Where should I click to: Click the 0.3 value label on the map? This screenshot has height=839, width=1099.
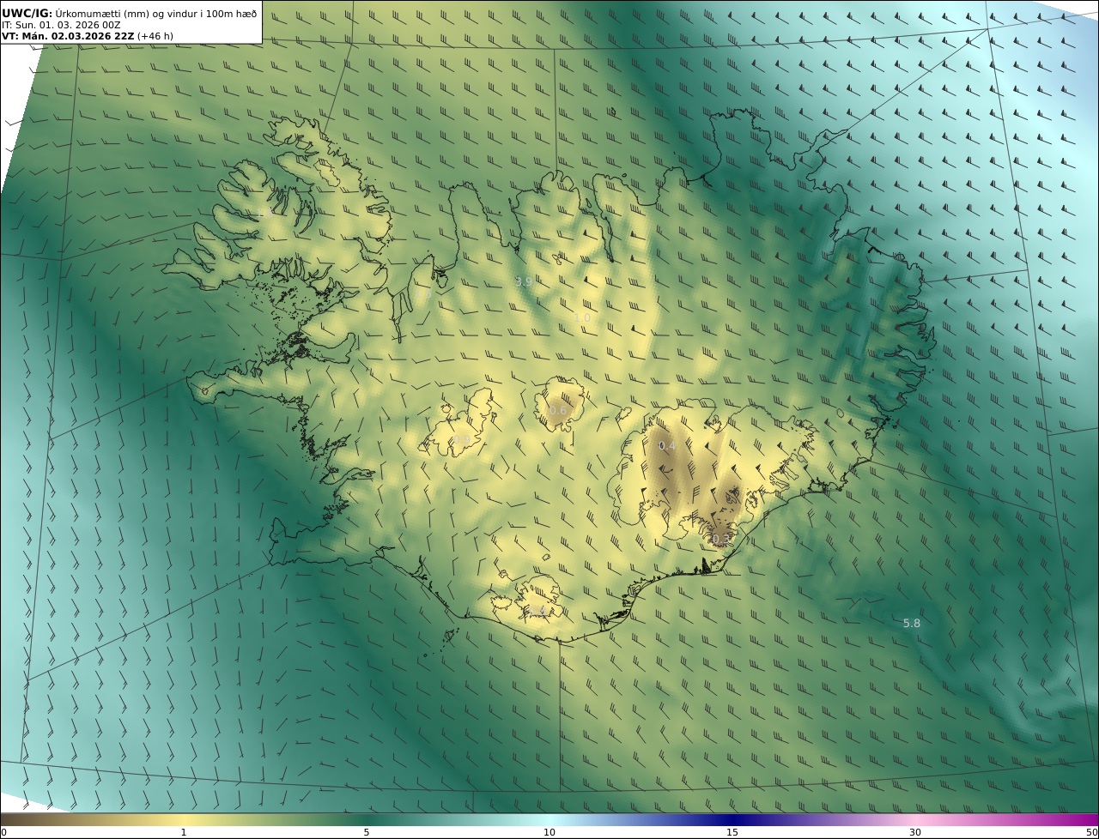(721, 539)
